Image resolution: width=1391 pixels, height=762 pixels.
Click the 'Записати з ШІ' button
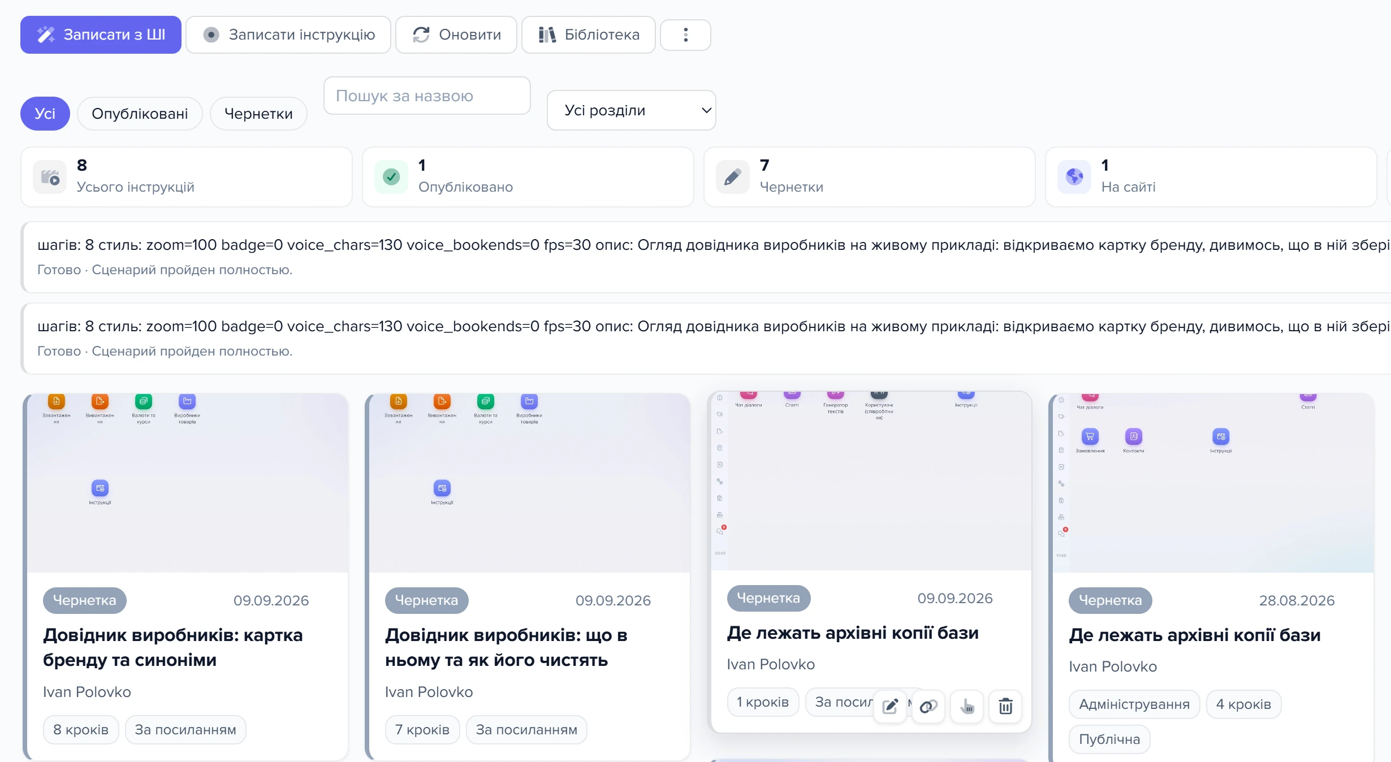(101, 34)
